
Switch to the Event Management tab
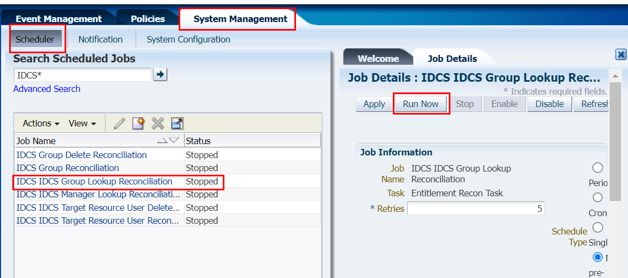(59, 19)
